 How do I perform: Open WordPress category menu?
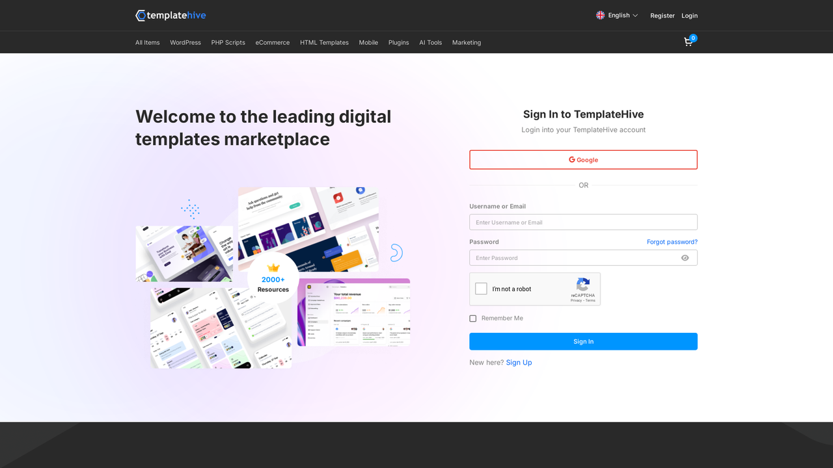tap(185, 42)
